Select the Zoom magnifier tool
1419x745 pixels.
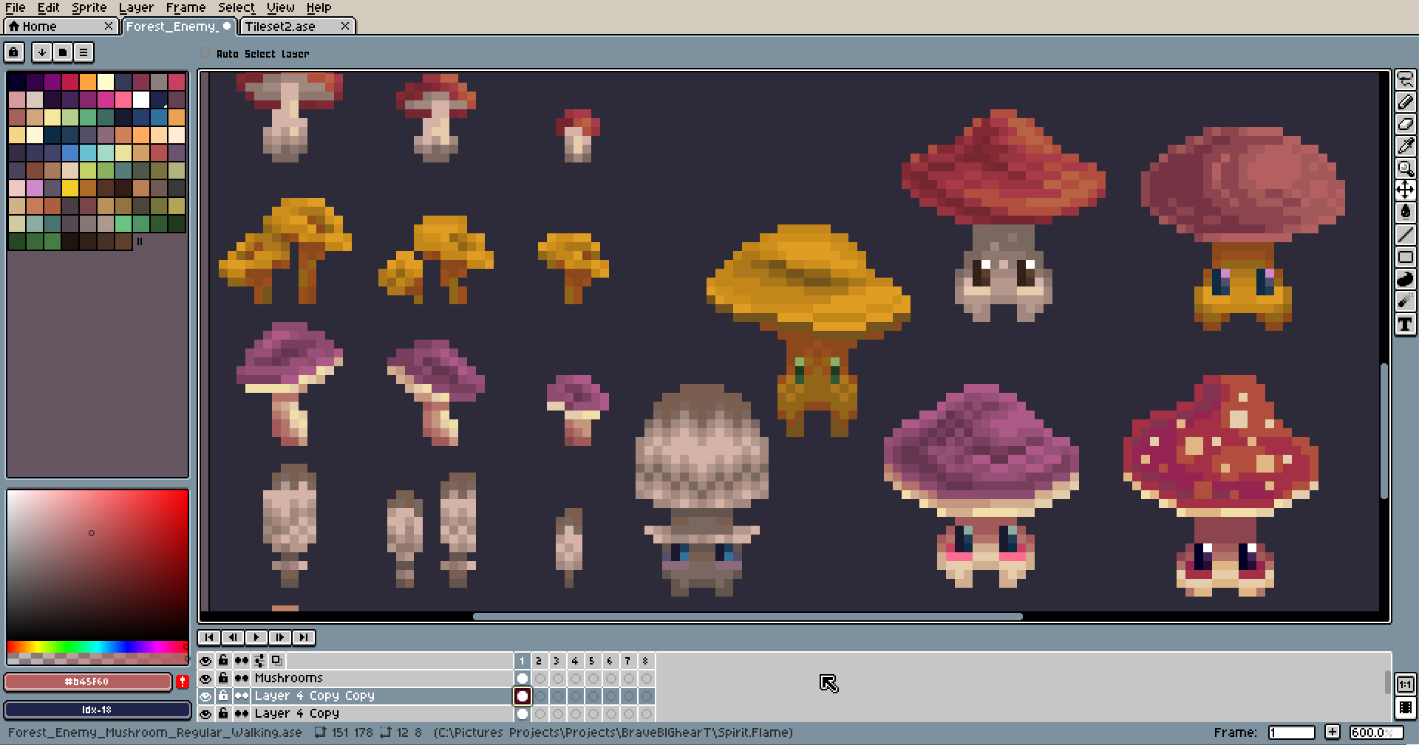[1405, 168]
